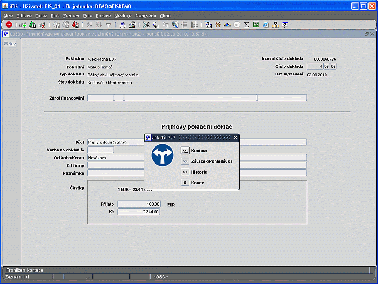Screen dimensions: 378x284
Task: Click the insert new record icon
Action: (x=23, y=25)
